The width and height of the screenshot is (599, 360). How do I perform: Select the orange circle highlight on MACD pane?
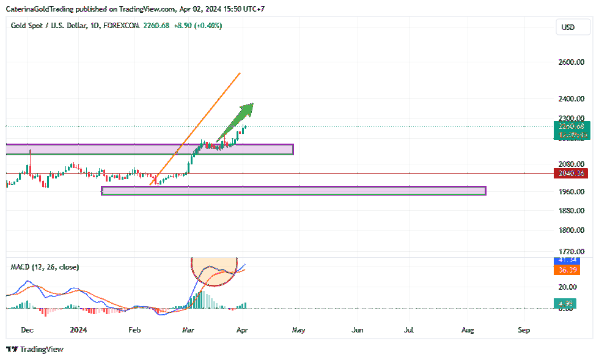click(214, 272)
